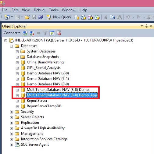Open the Debug menu
This screenshot has width=154, height=154.
(39, 10)
